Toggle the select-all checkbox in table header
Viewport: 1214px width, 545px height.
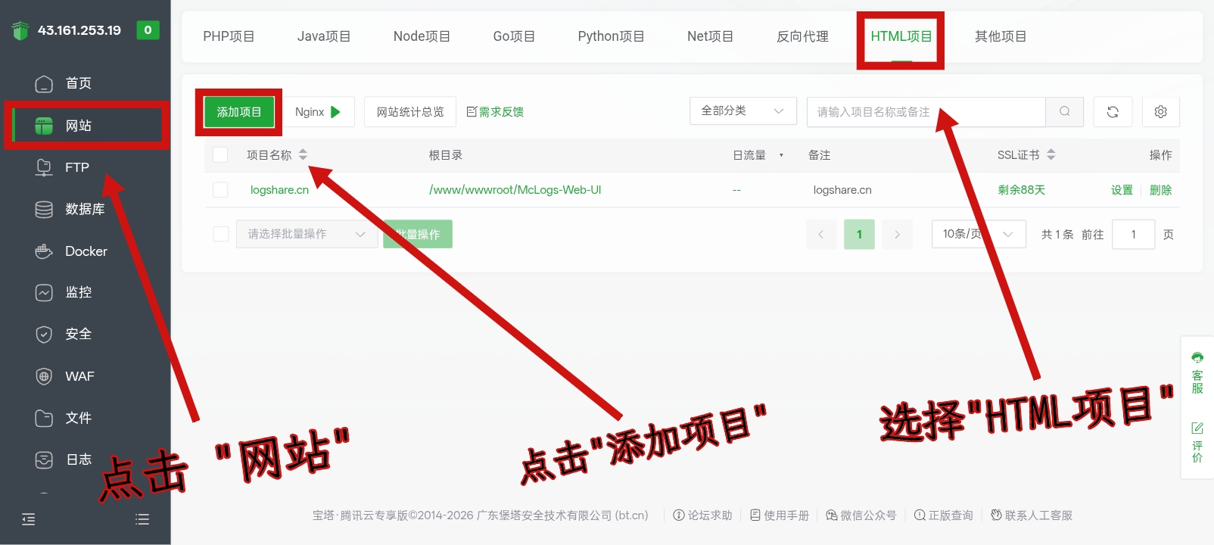click(x=220, y=155)
